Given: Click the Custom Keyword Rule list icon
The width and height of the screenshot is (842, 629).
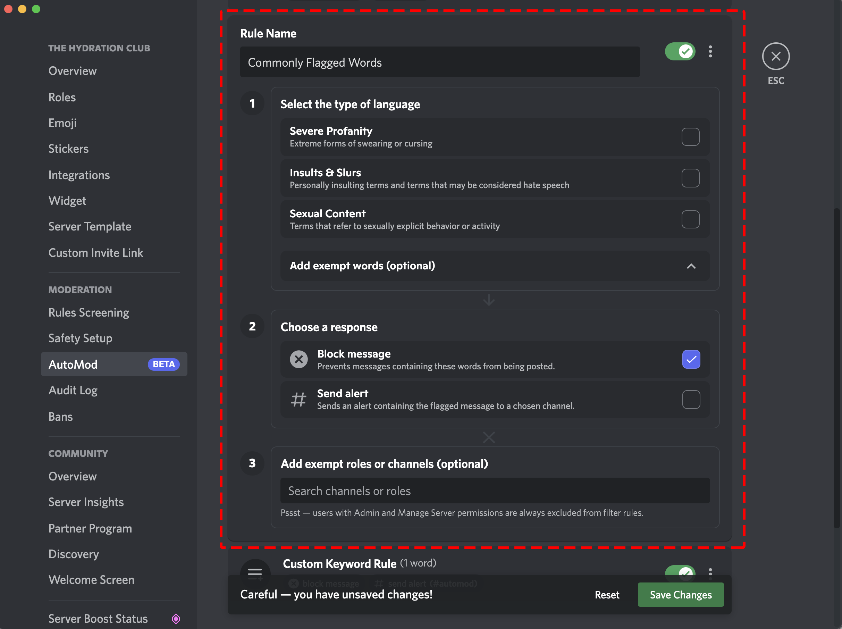Looking at the screenshot, I should (255, 573).
